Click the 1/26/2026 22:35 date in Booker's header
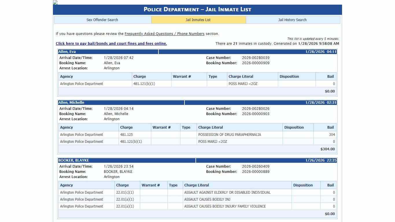The height and width of the screenshot is (222, 395). pyautogui.click(x=321, y=160)
